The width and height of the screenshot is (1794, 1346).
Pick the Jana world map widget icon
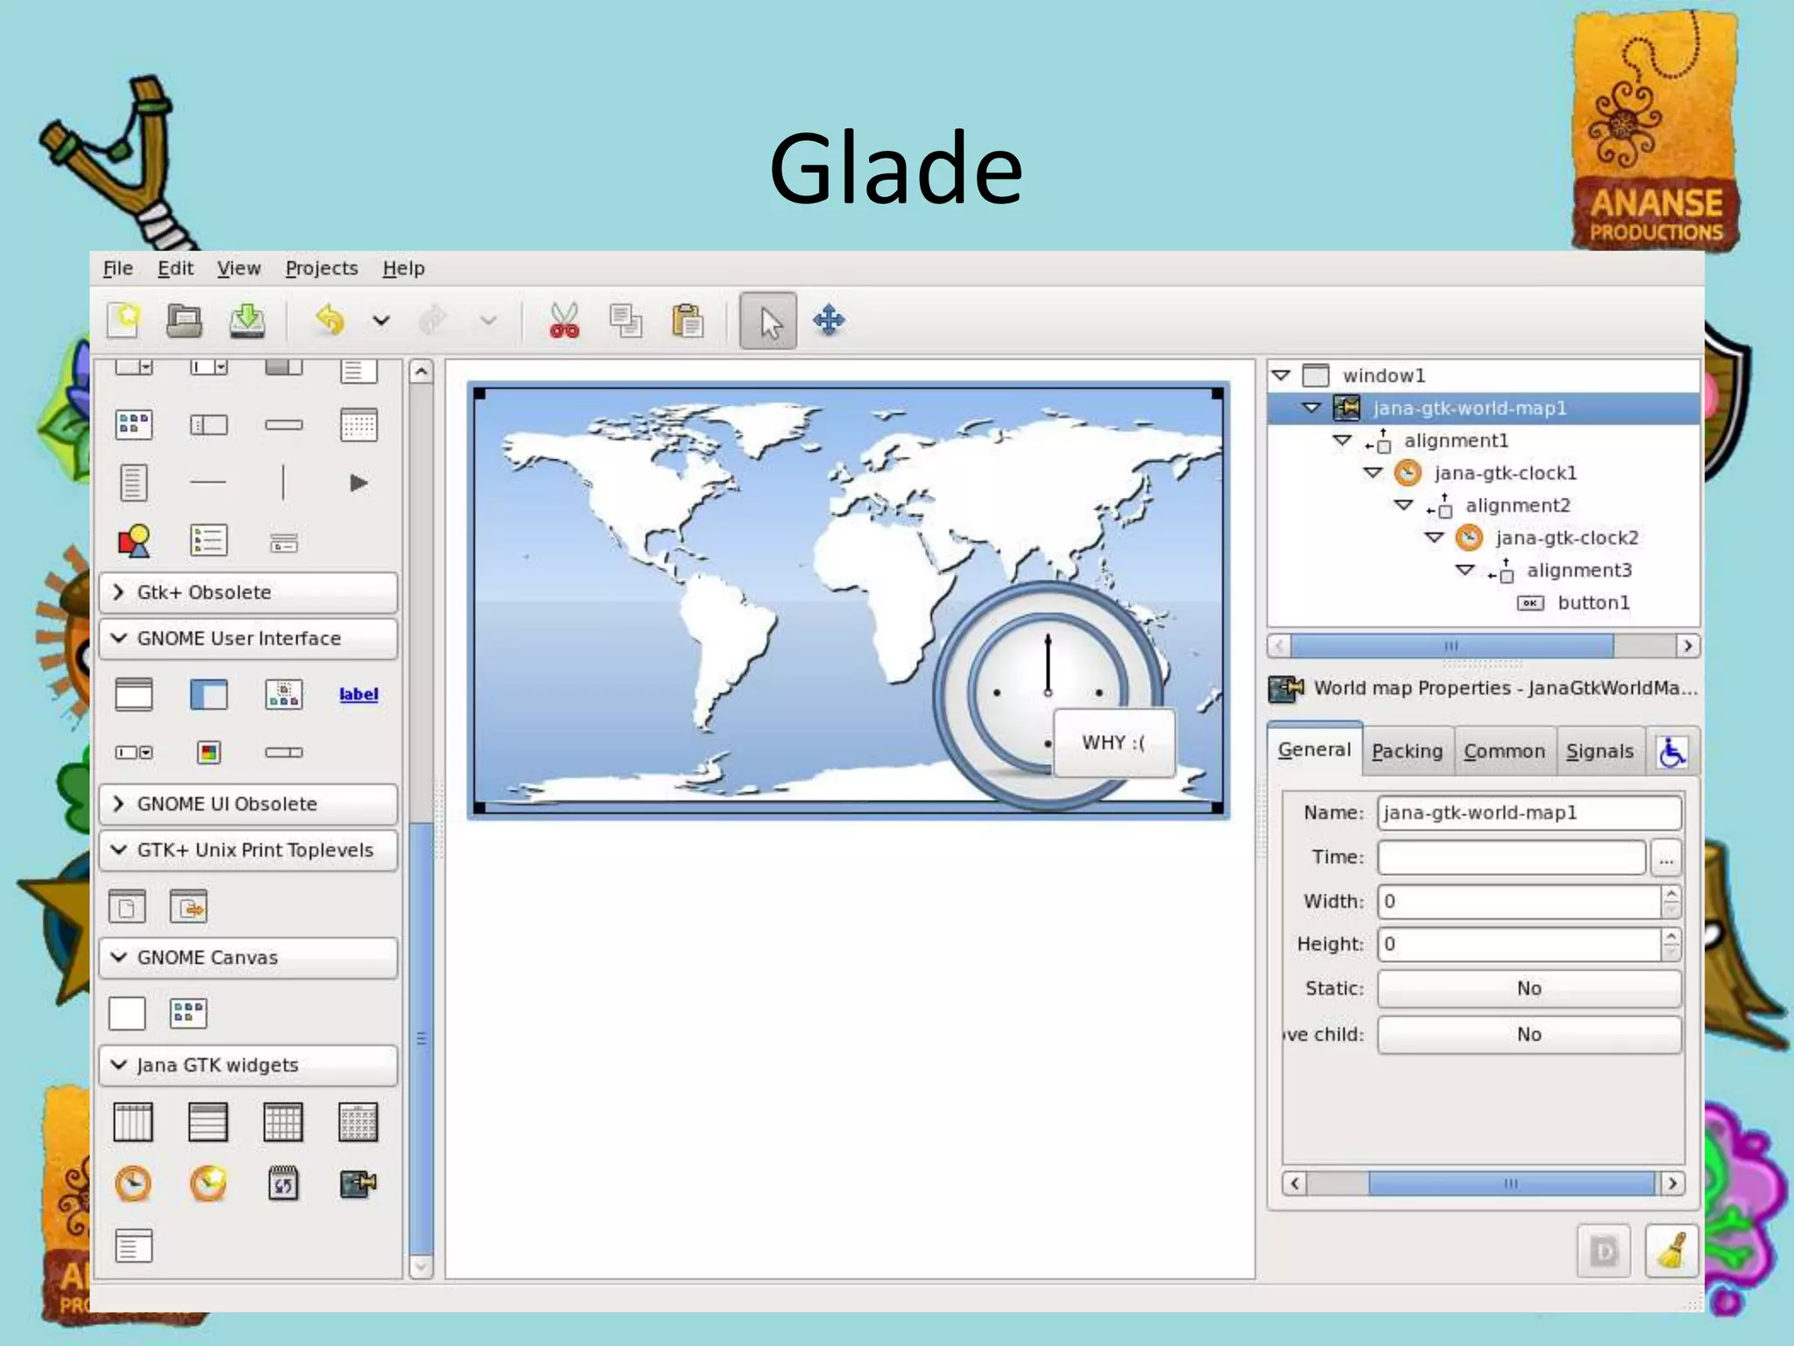tap(357, 1184)
